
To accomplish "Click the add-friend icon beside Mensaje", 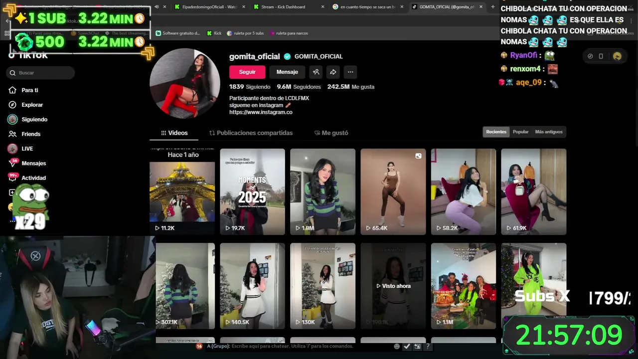I will coord(316,72).
